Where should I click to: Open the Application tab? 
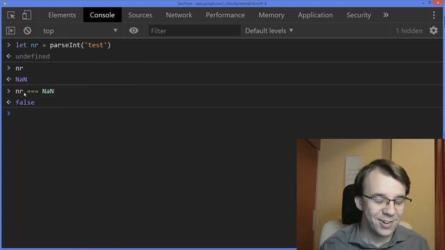pyautogui.click(x=315, y=15)
